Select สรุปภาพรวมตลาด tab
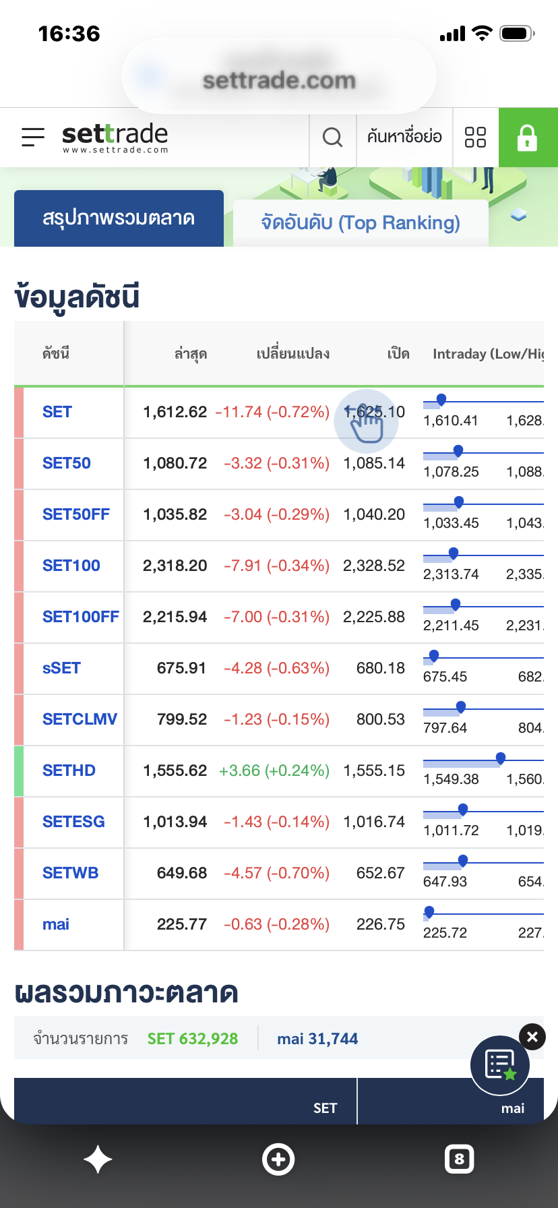 coord(119,218)
